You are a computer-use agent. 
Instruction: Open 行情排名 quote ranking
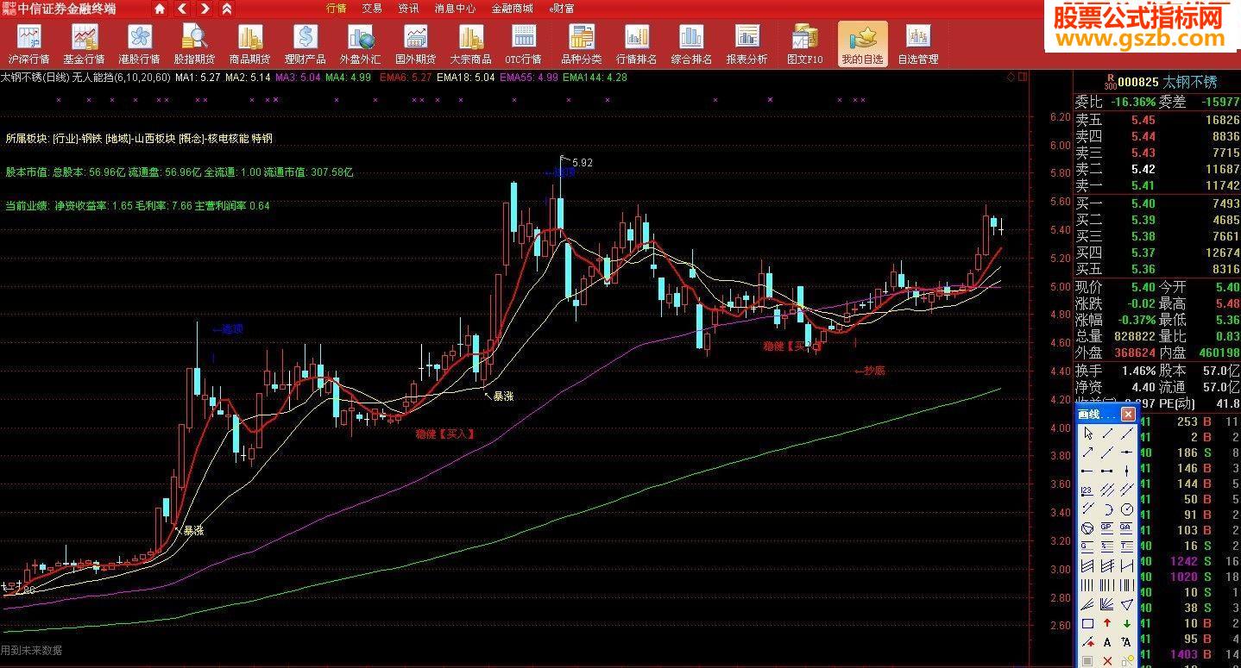[637, 45]
